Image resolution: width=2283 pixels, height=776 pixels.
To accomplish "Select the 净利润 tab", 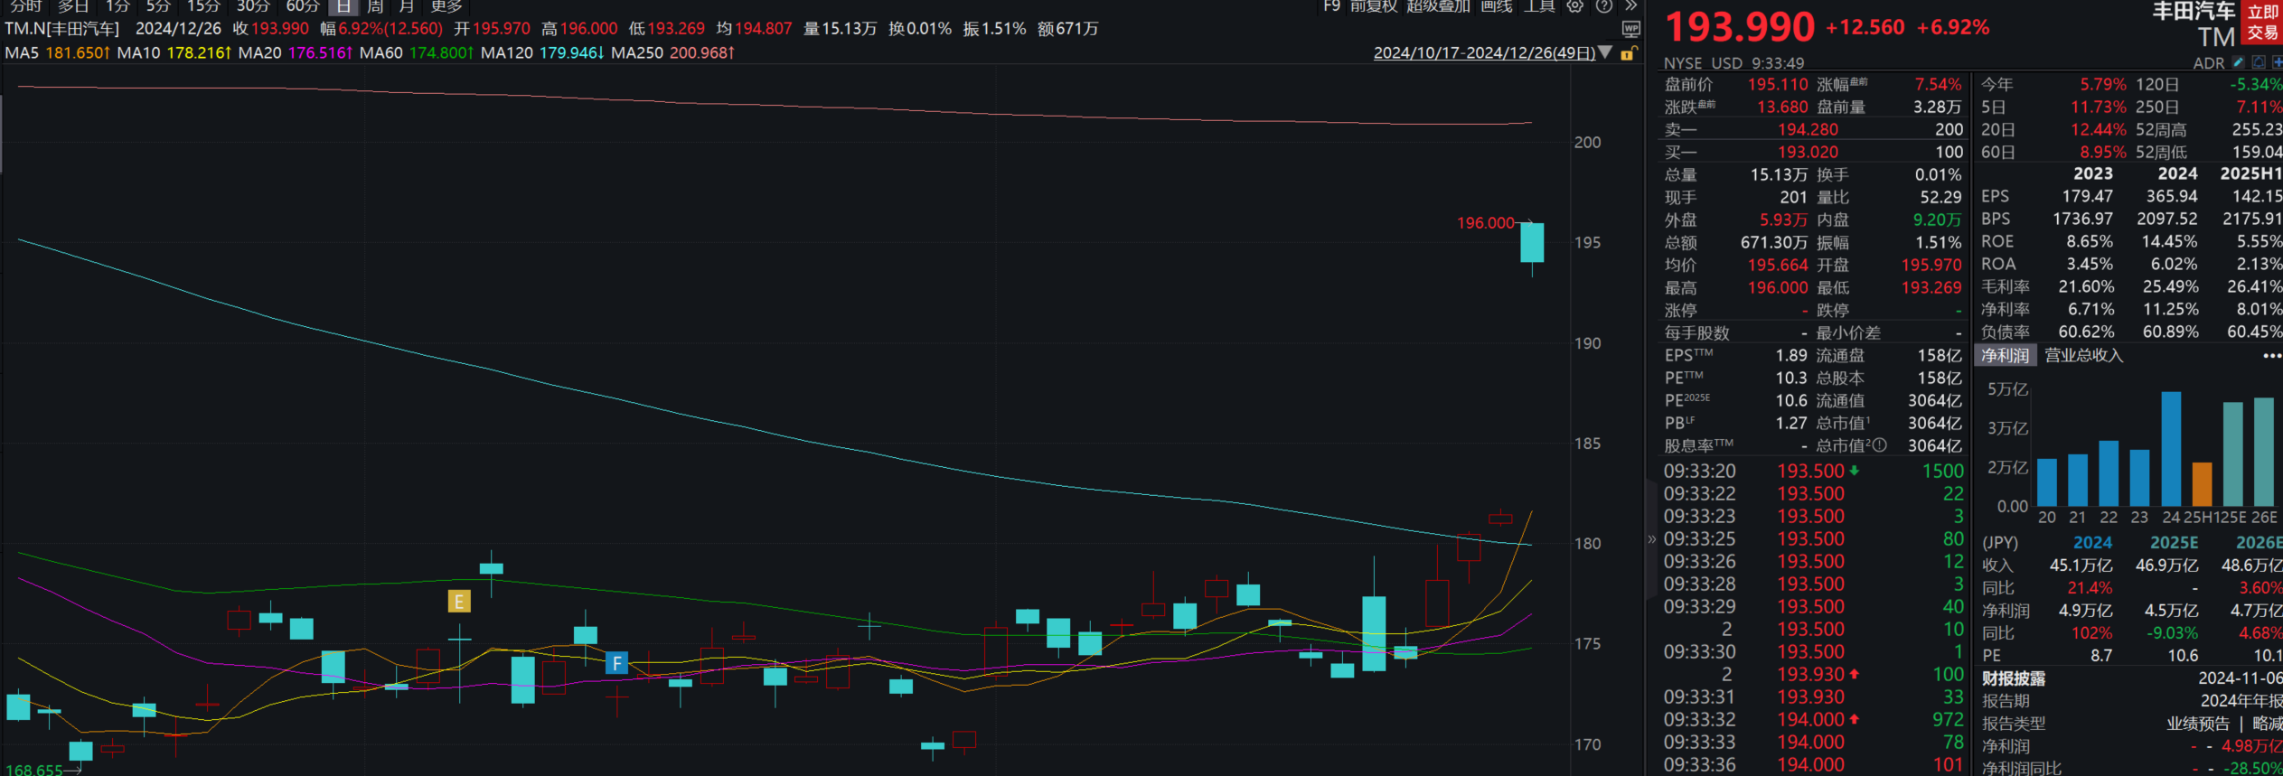I will pos(2005,356).
